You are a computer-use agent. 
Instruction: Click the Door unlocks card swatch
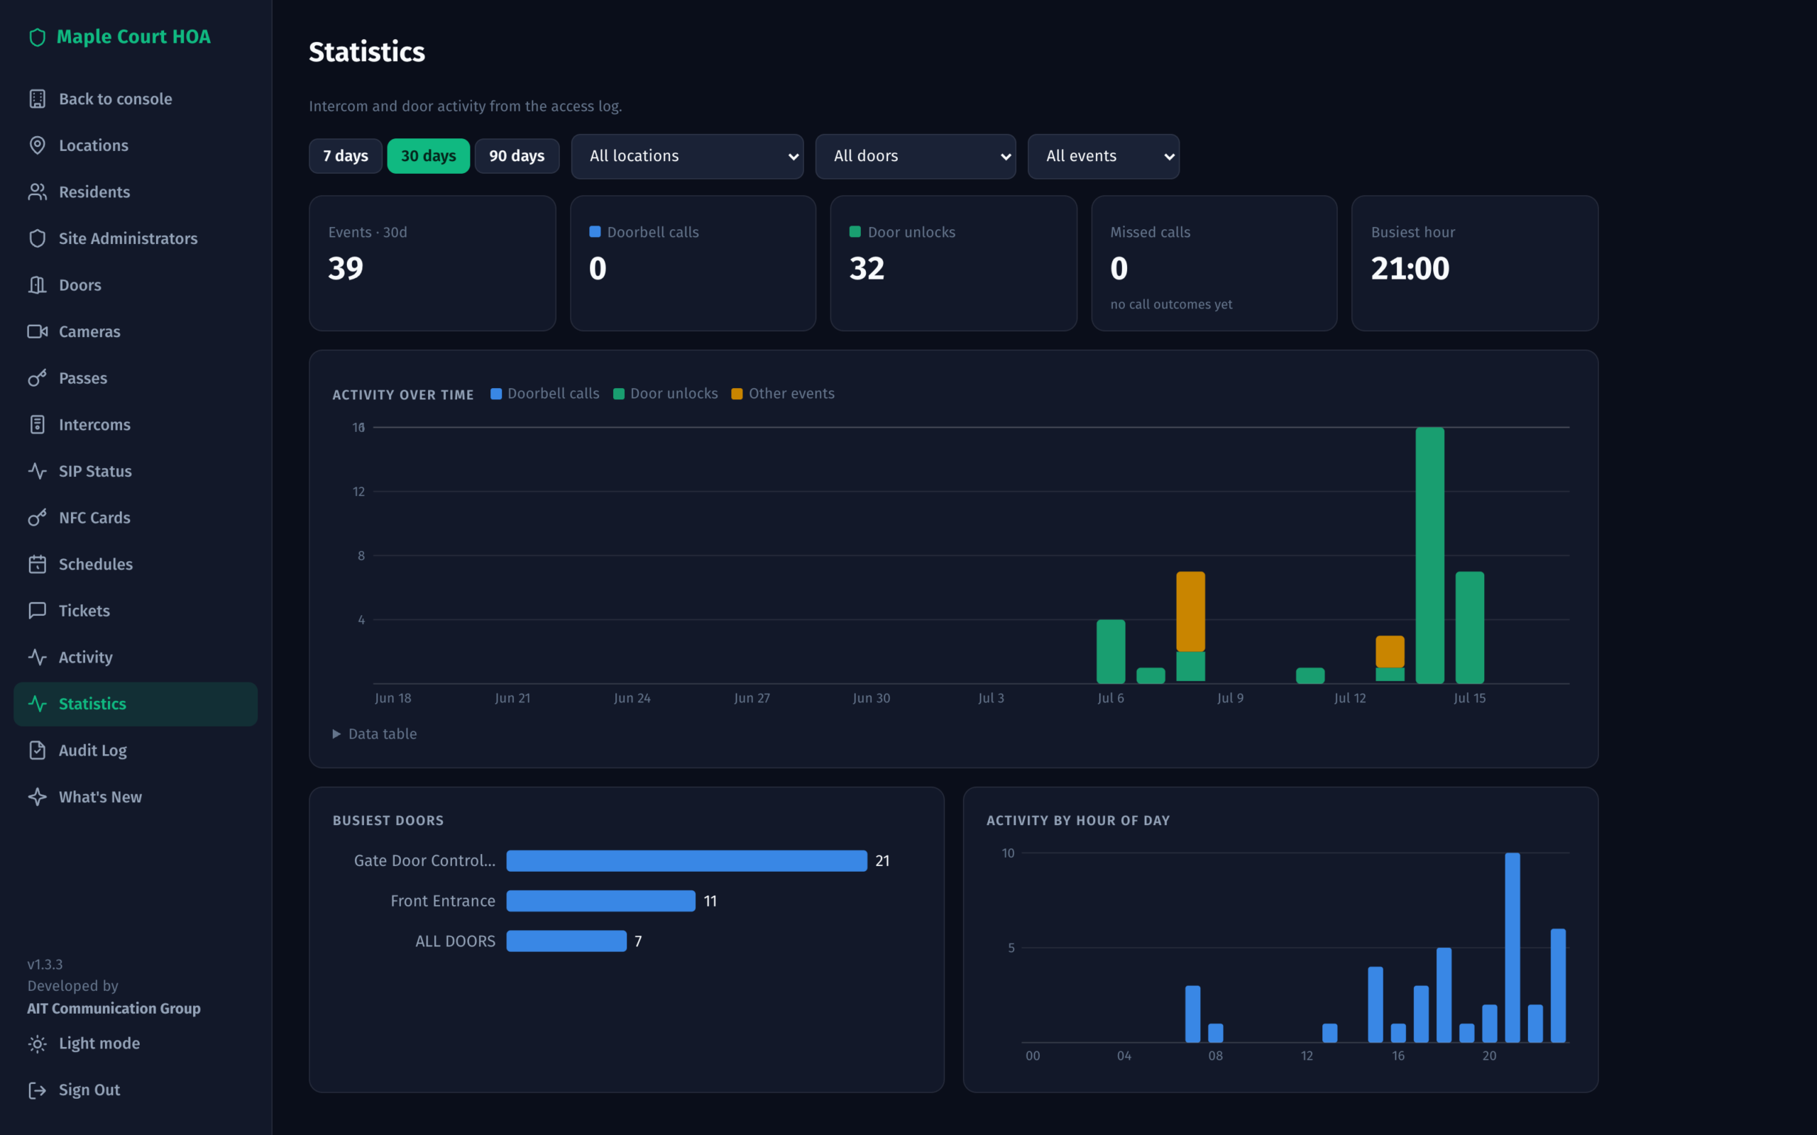[855, 232]
